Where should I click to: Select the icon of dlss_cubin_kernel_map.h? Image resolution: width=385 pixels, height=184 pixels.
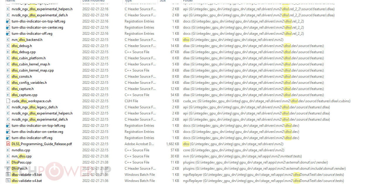pyautogui.click(x=8, y=64)
